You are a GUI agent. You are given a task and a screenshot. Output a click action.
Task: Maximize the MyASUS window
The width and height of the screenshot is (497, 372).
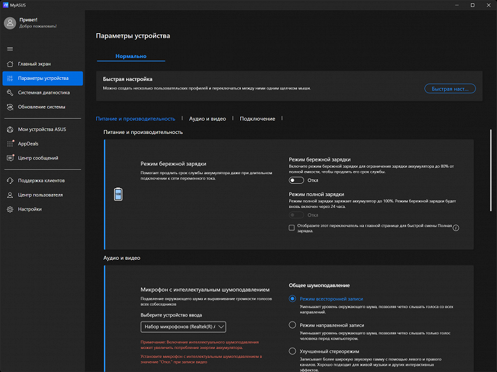[x=472, y=5]
